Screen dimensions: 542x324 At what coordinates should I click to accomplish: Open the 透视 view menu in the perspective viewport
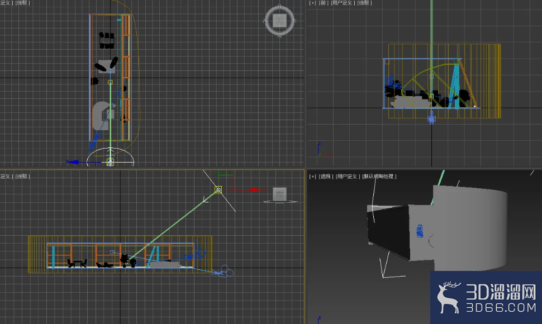coord(325,176)
